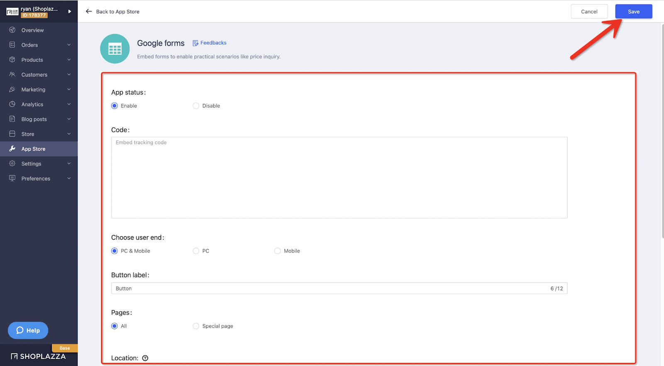This screenshot has height=366, width=664.
Task: Select All pages radio option
Action: tap(115, 326)
